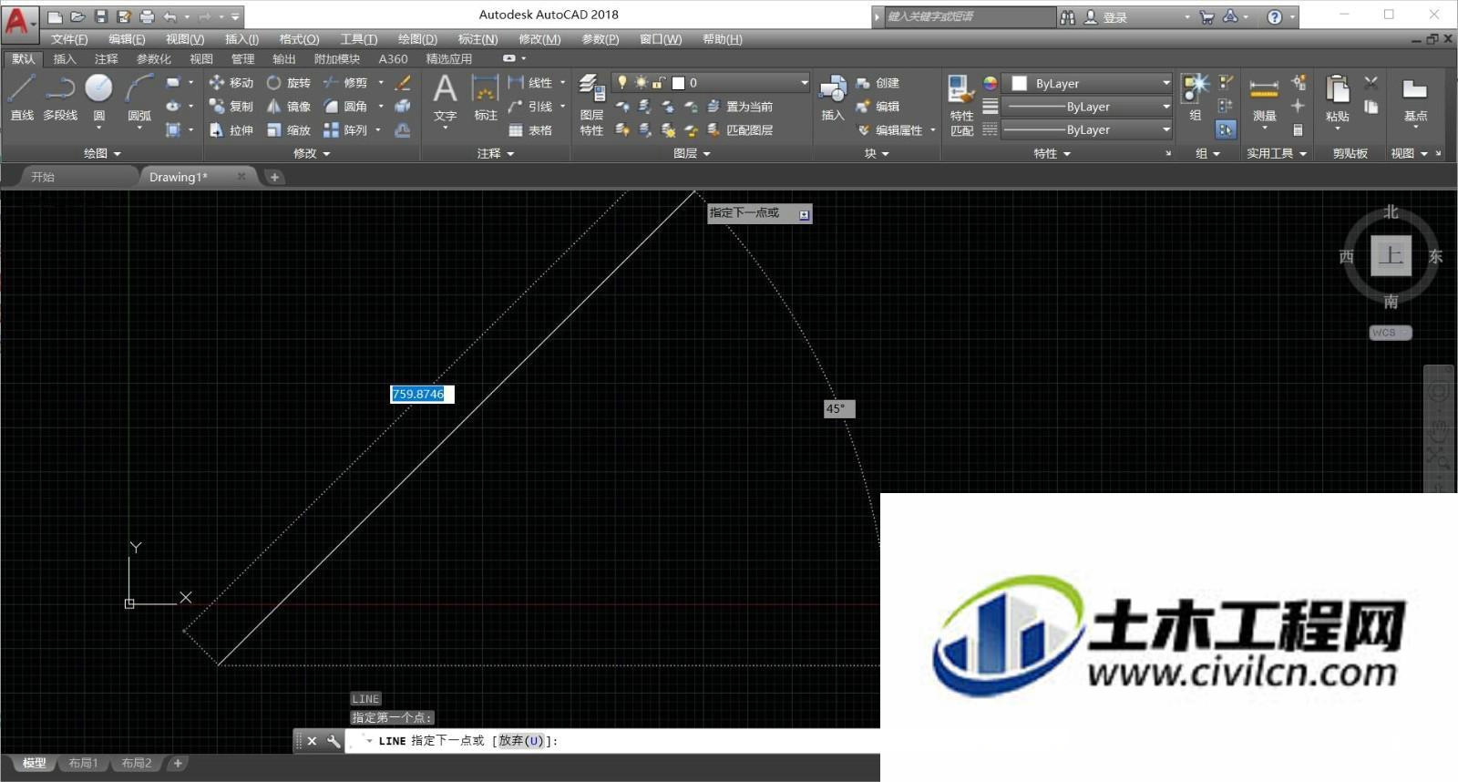
Task: Open the ByLayer linetype dropdown
Action: 1087,129
